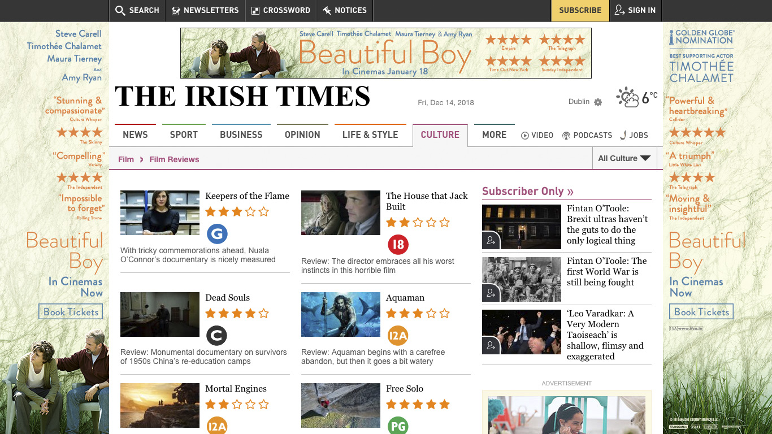Viewport: 772px width, 434px height.
Task: Click the Jobs icon
Action: (x=623, y=135)
